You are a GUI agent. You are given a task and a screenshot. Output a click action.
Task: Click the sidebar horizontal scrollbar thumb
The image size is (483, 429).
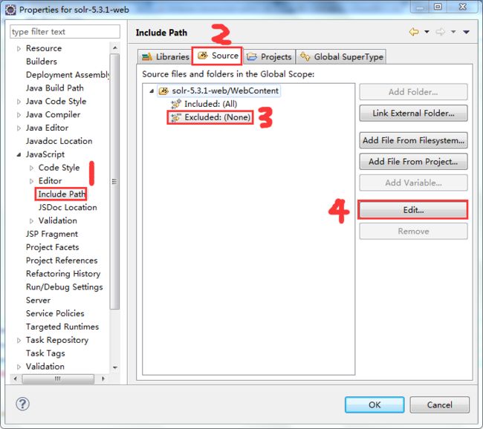[58, 379]
